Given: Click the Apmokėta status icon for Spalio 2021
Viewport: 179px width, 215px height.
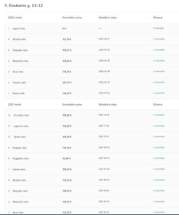Looking at the screenshot, I should [x=154, y=137].
